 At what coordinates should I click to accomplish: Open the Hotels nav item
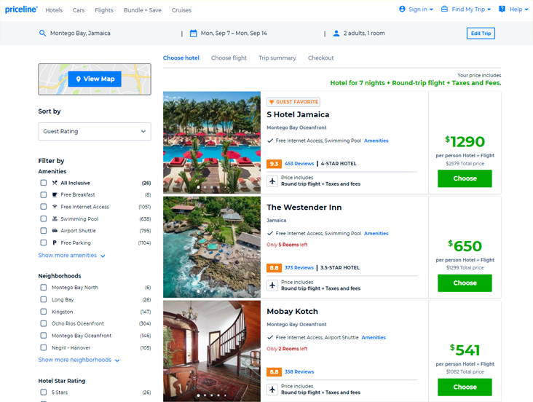coord(54,10)
